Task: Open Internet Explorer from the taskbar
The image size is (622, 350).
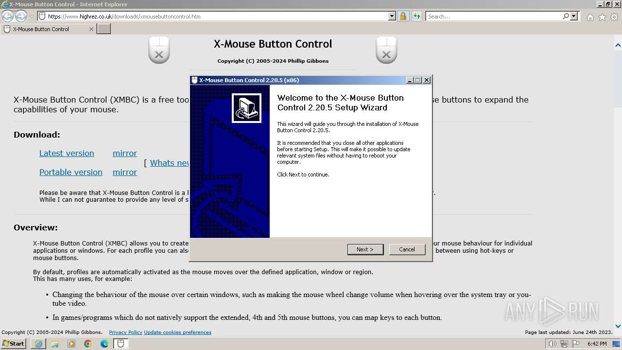Action: (x=38, y=344)
